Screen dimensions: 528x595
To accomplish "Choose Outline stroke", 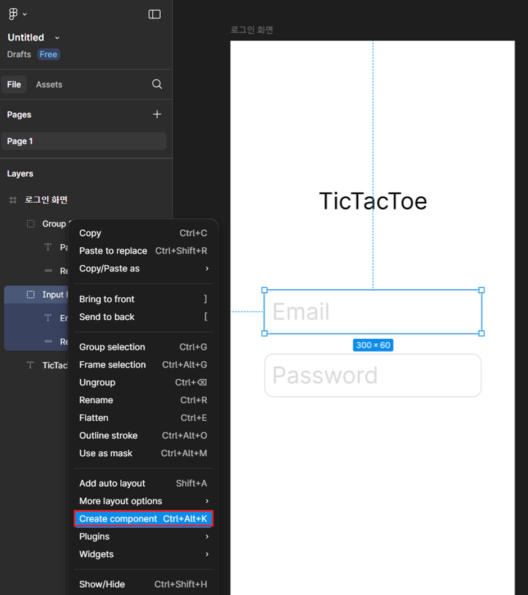I will coord(143,435).
